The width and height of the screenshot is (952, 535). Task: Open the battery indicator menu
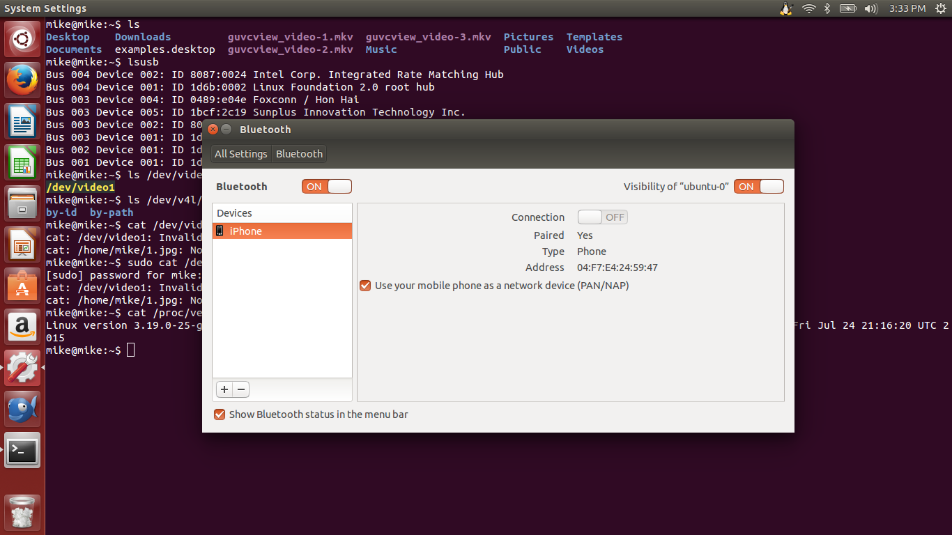coord(847,8)
